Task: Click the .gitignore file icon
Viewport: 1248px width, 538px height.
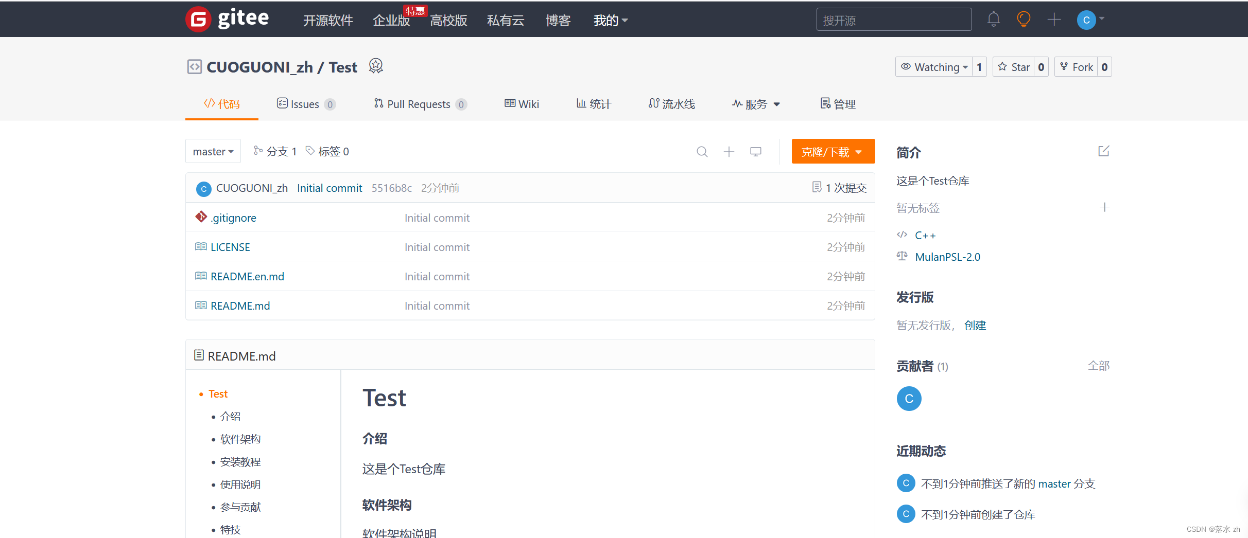Action: click(x=201, y=217)
